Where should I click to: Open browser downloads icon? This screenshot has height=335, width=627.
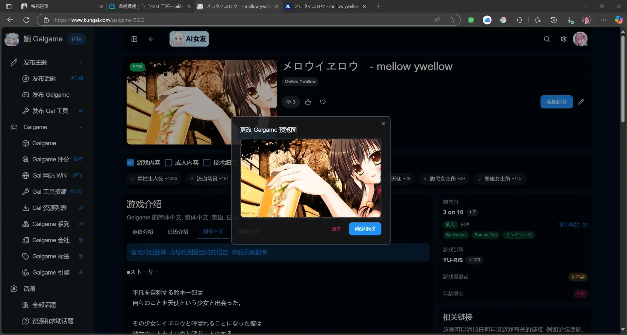[x=570, y=20]
